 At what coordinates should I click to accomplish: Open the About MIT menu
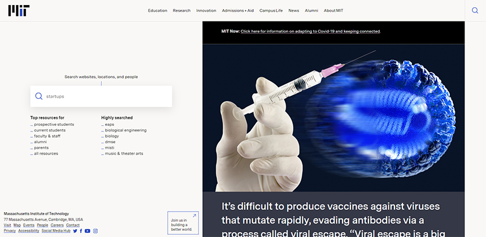pos(333,11)
